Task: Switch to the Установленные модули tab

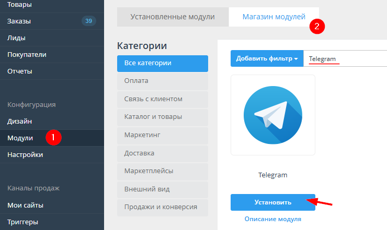Action: coord(173,17)
